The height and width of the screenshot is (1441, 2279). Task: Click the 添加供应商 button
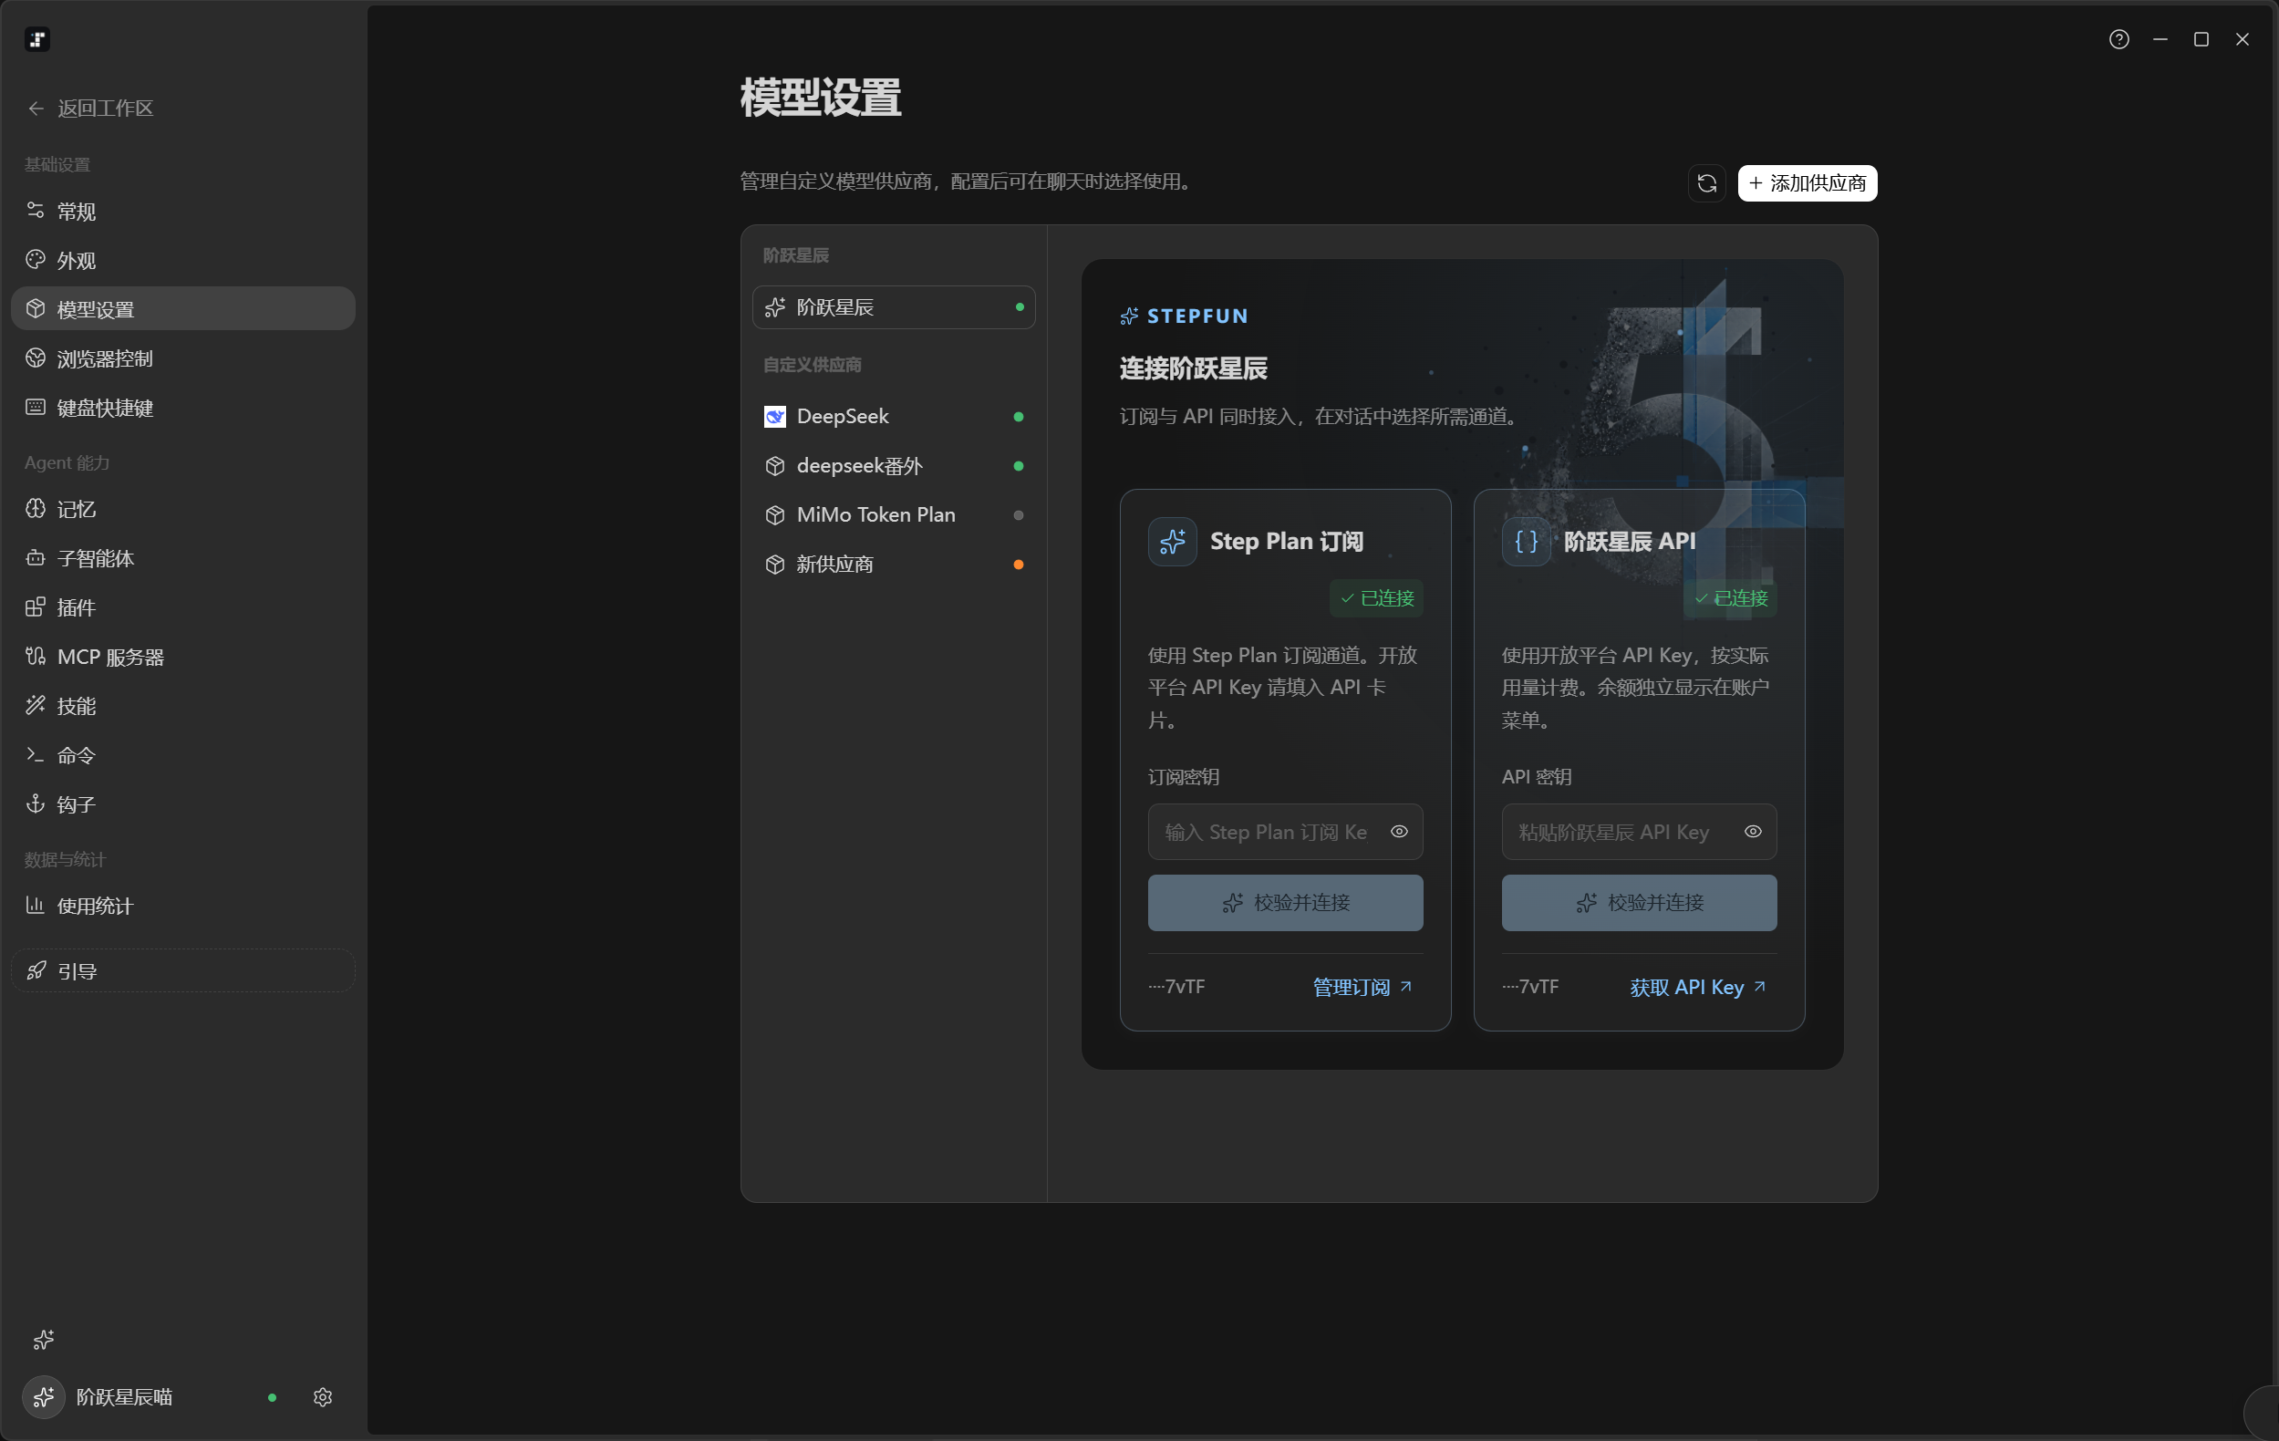1807,182
